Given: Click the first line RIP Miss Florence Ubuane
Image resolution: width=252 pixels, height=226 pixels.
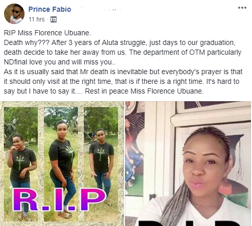Looking at the screenshot, I should tap(47, 33).
